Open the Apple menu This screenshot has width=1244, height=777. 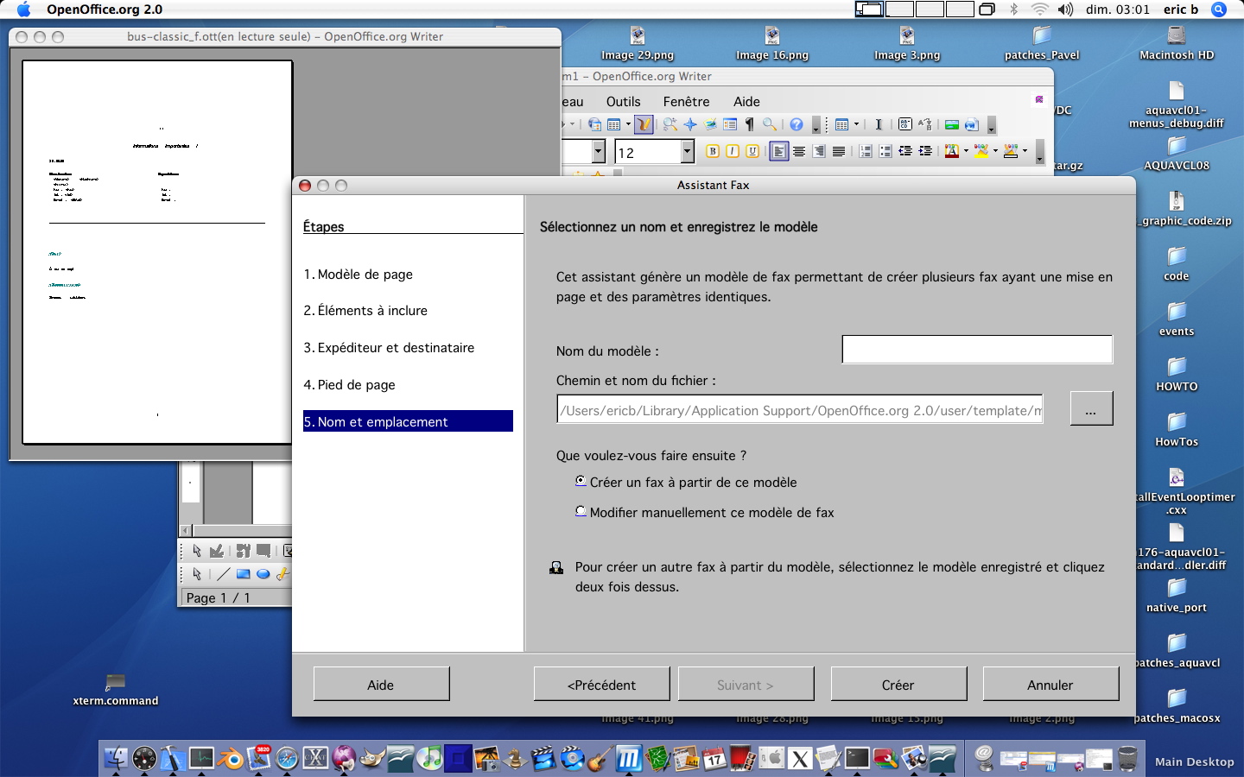(x=22, y=9)
